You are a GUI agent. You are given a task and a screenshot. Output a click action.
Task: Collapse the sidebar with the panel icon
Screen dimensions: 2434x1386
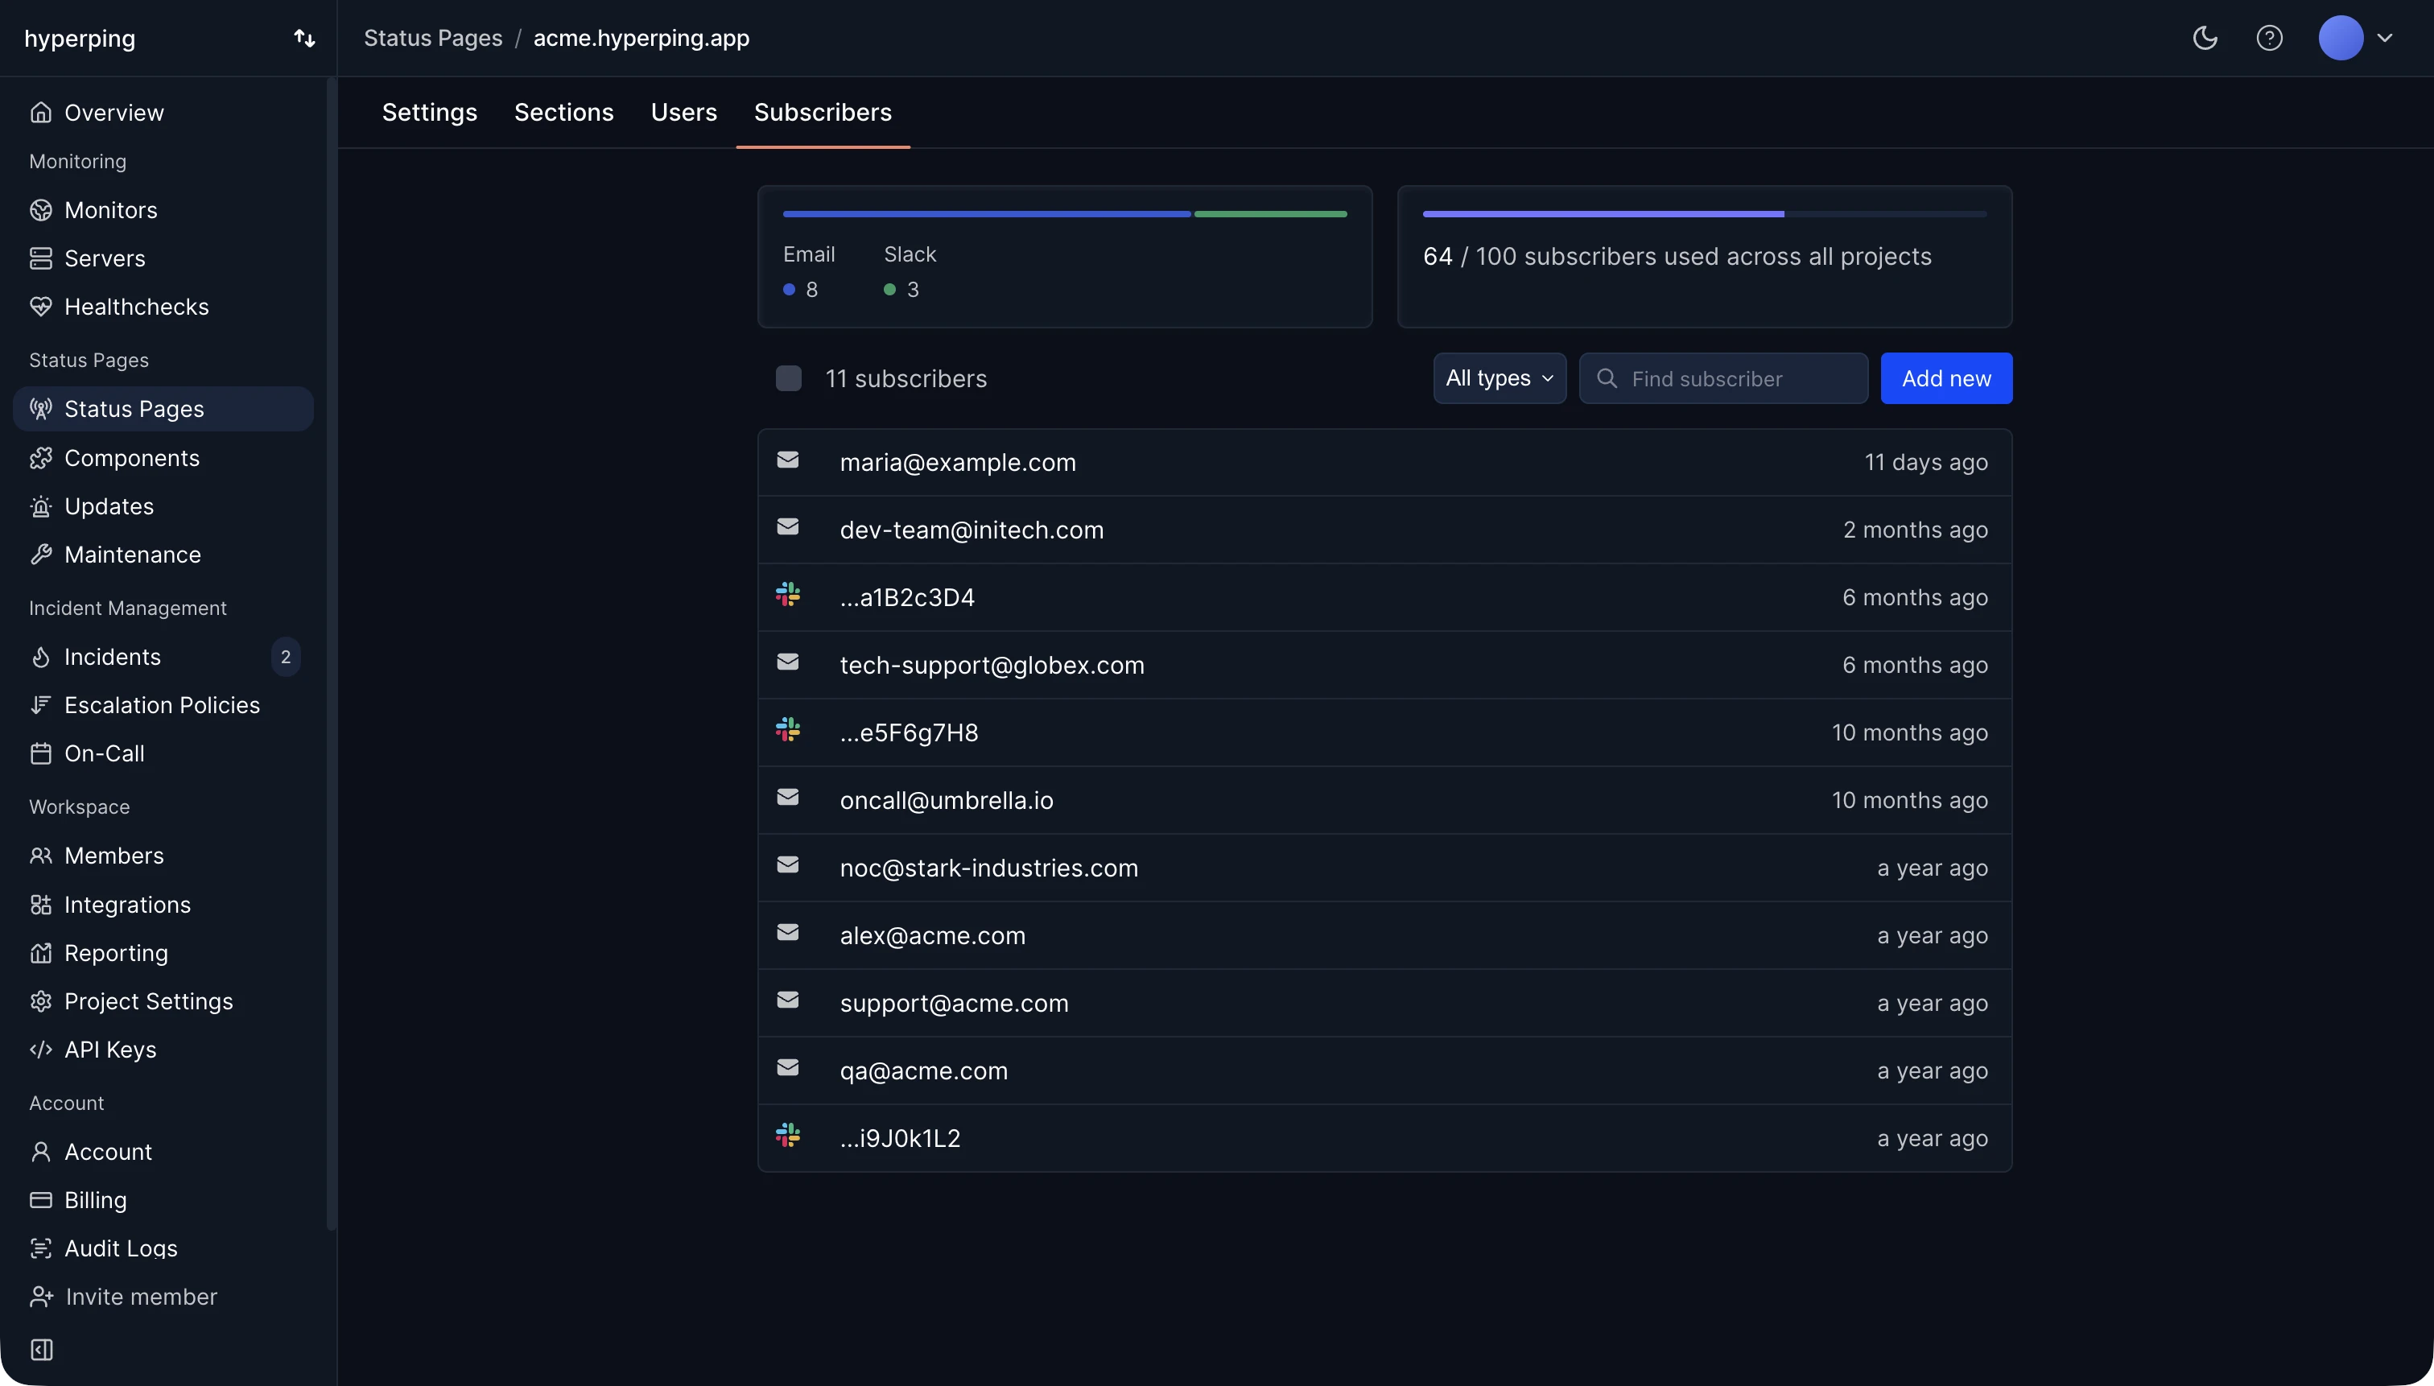click(42, 1350)
